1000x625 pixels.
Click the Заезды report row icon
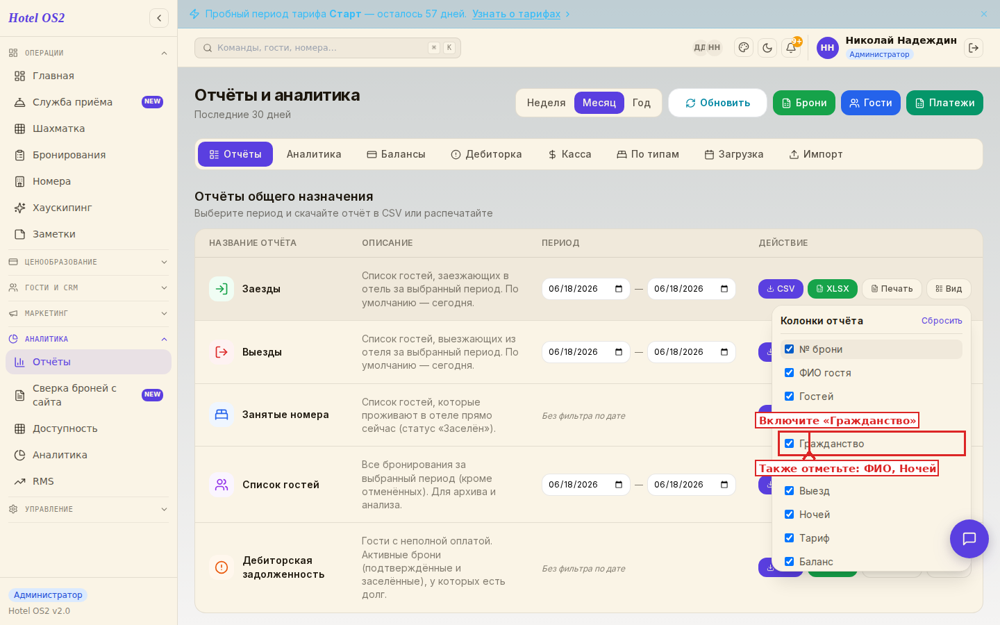point(222,289)
